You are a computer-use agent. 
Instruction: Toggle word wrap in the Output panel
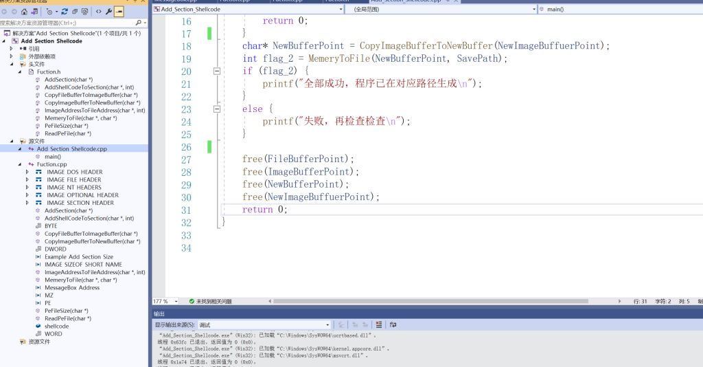(x=393, y=324)
